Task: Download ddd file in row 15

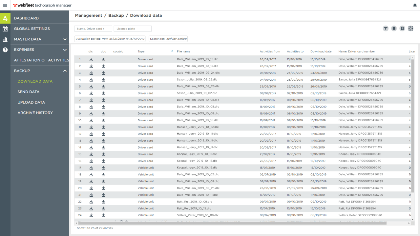Action: coord(103,154)
